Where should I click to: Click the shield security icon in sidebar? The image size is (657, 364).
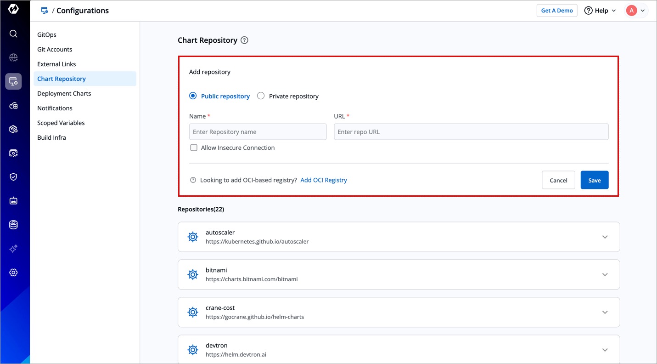coord(13,177)
